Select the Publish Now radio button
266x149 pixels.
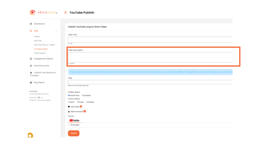click(x=69, y=95)
